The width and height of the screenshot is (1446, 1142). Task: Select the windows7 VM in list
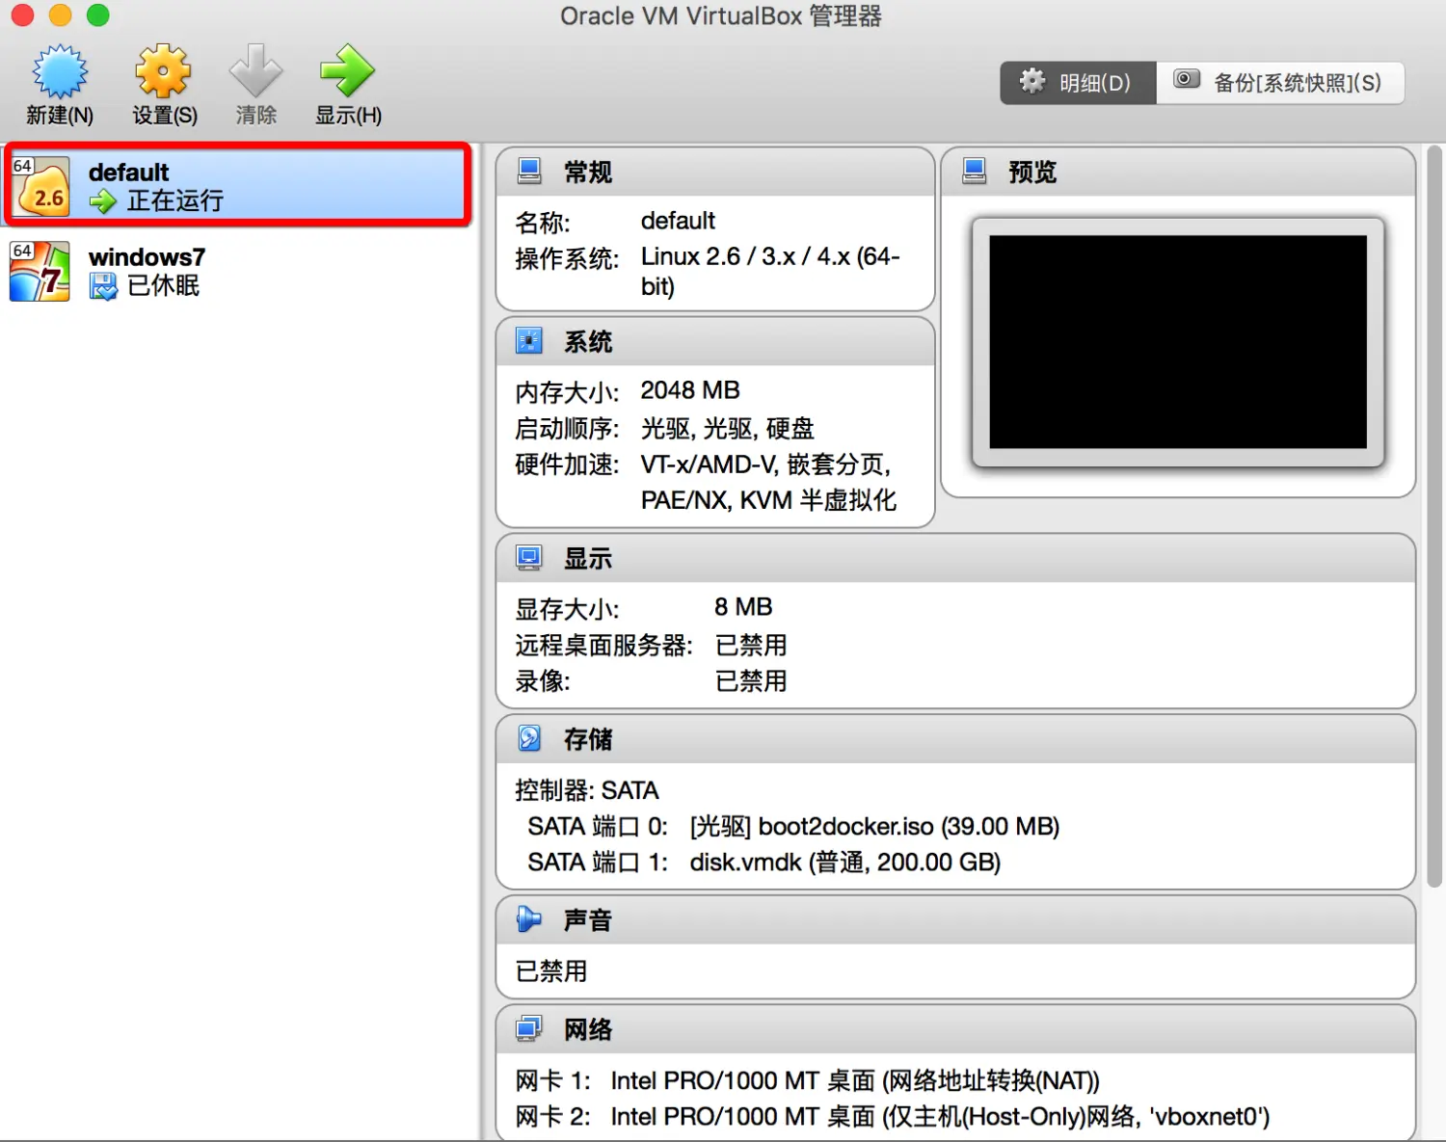tap(237, 271)
